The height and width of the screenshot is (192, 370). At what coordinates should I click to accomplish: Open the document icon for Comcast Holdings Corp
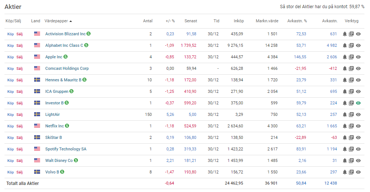[x=351, y=68]
